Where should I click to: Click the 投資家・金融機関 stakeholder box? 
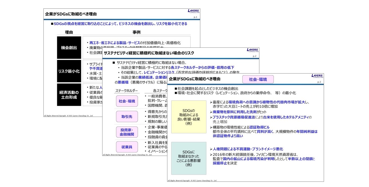127,132
